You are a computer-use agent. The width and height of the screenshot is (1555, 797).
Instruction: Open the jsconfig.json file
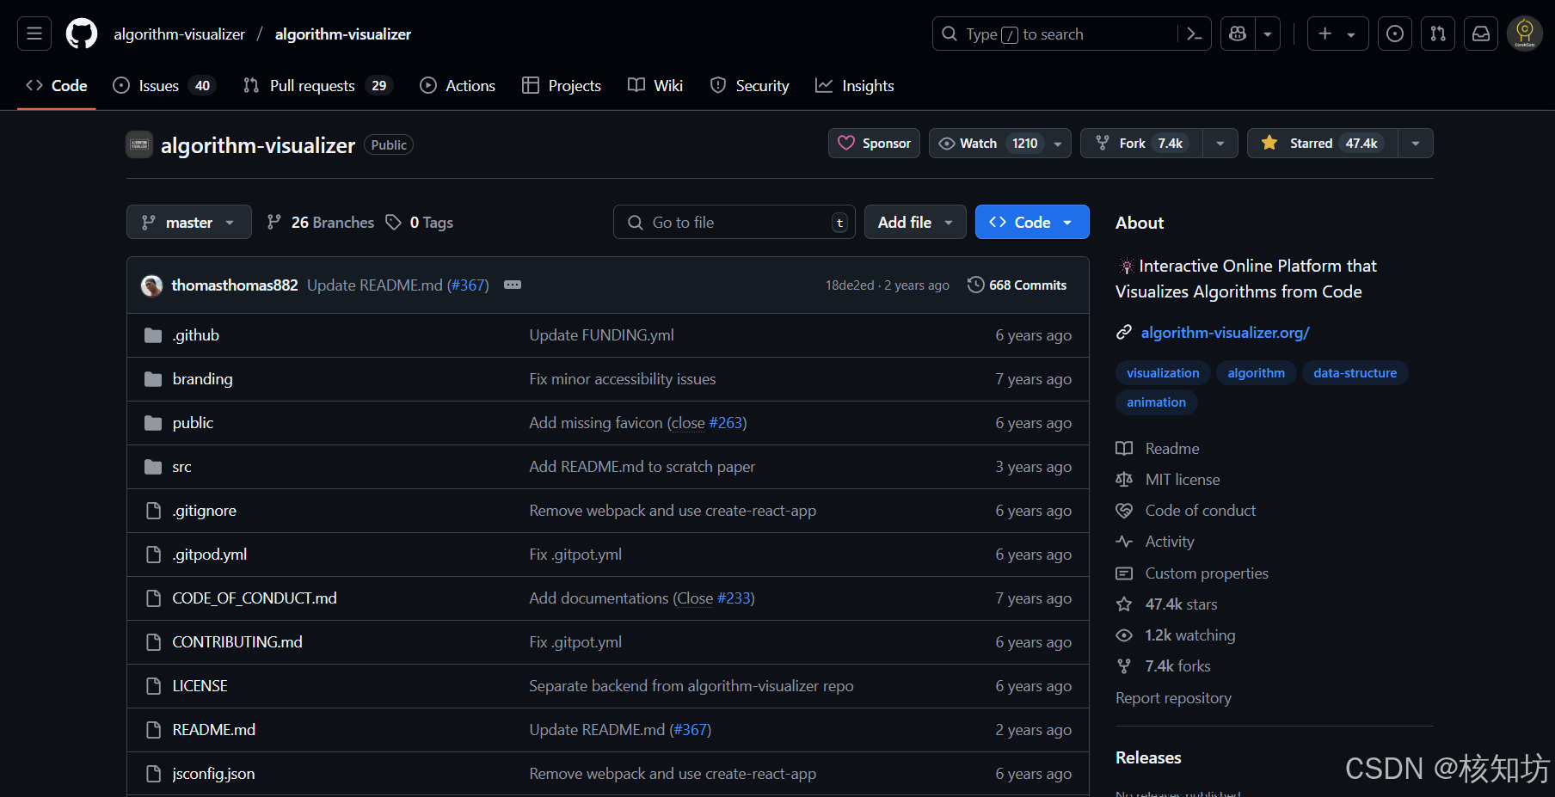[213, 773]
